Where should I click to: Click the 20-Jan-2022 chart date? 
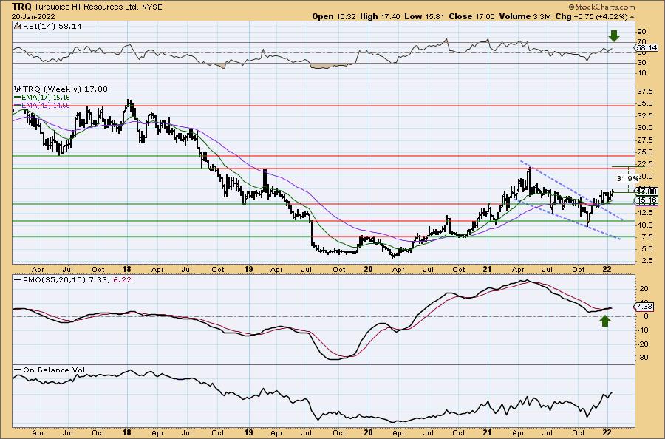(x=33, y=16)
